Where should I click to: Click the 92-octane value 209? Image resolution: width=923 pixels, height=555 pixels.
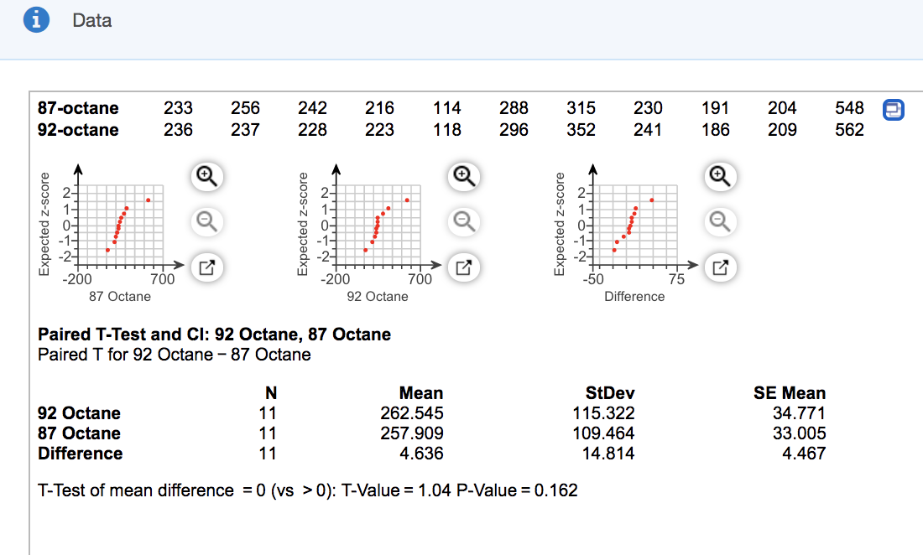click(x=782, y=130)
